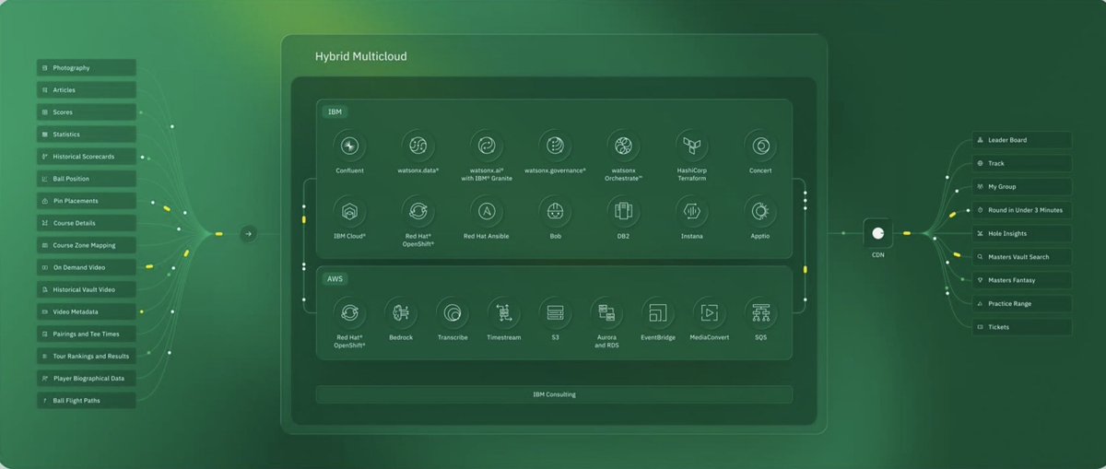Screen dimensions: 1106x469
Task: Click Pin Placements item
Action: pyautogui.click(x=87, y=201)
